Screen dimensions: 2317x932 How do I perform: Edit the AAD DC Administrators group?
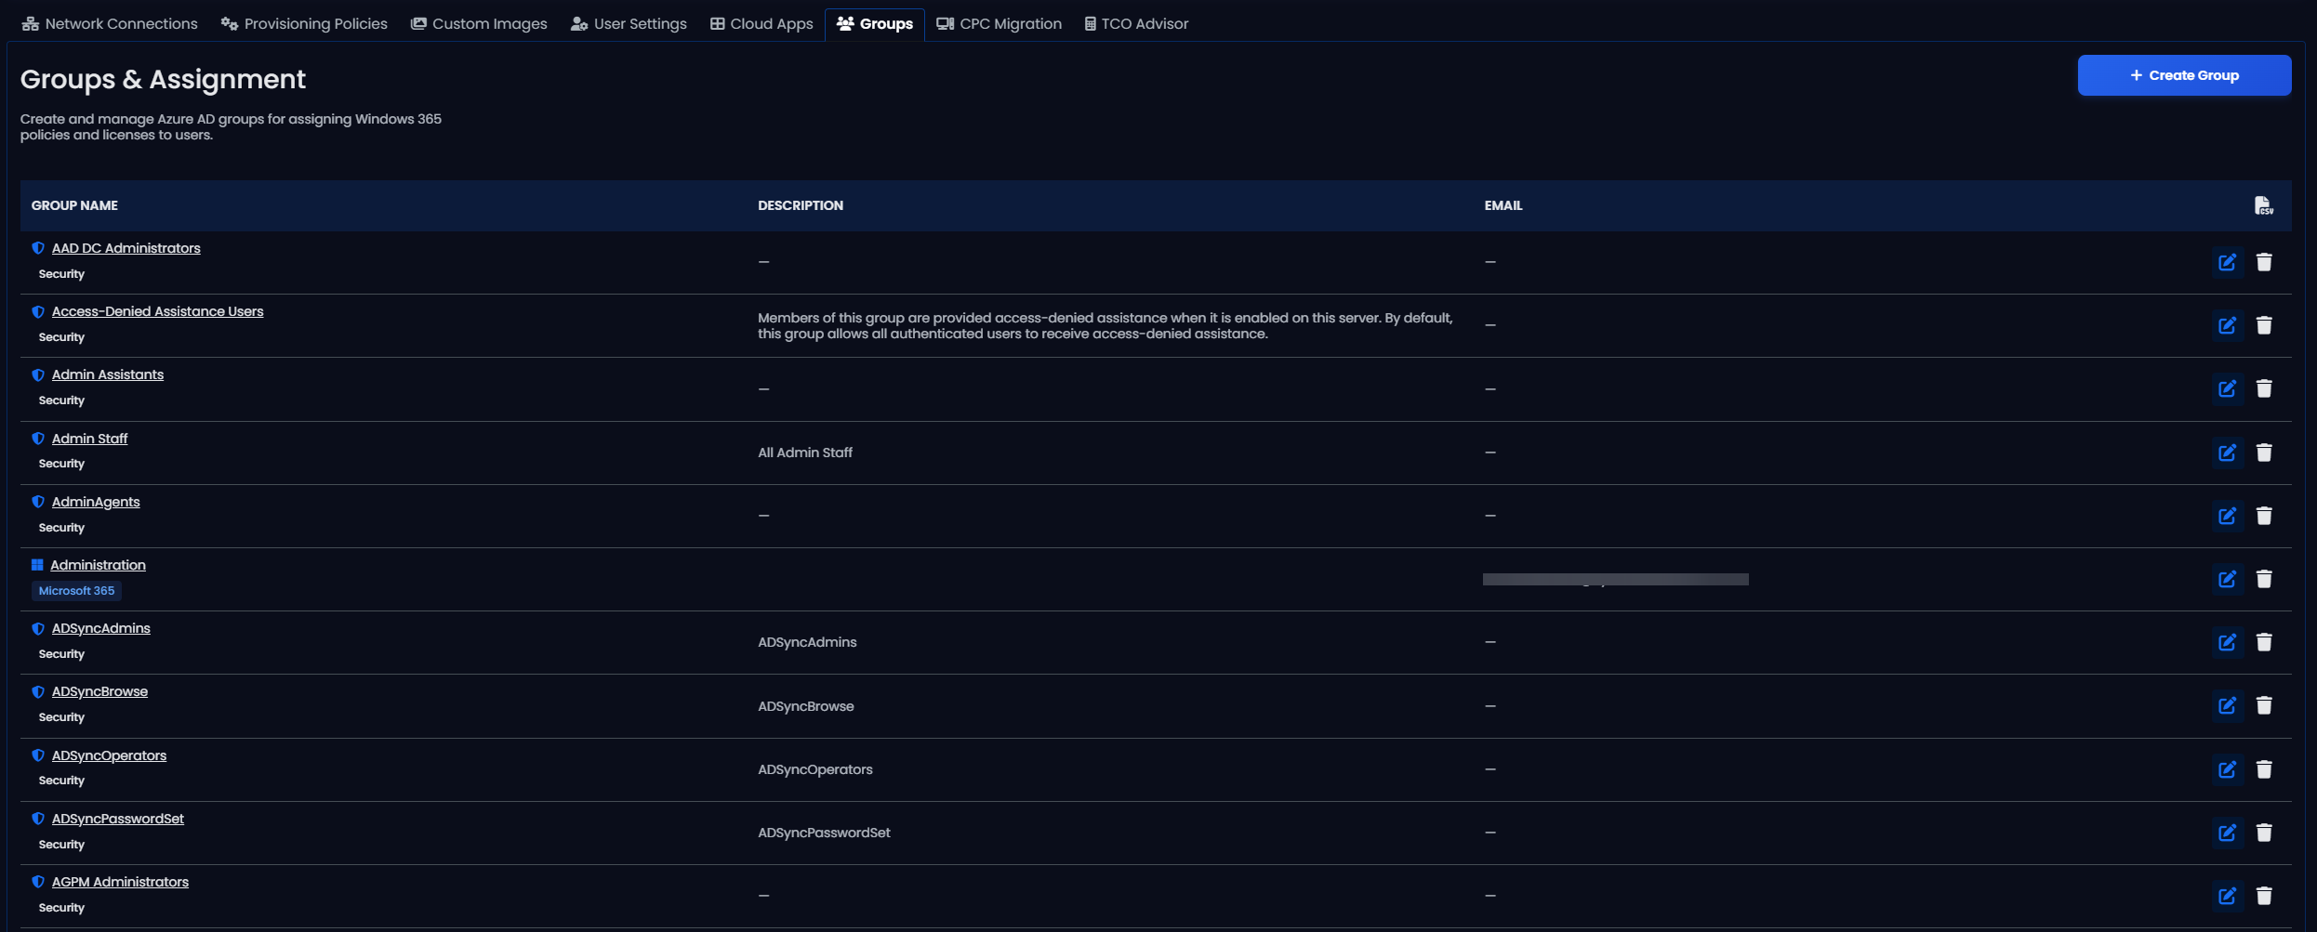pyautogui.click(x=2227, y=263)
